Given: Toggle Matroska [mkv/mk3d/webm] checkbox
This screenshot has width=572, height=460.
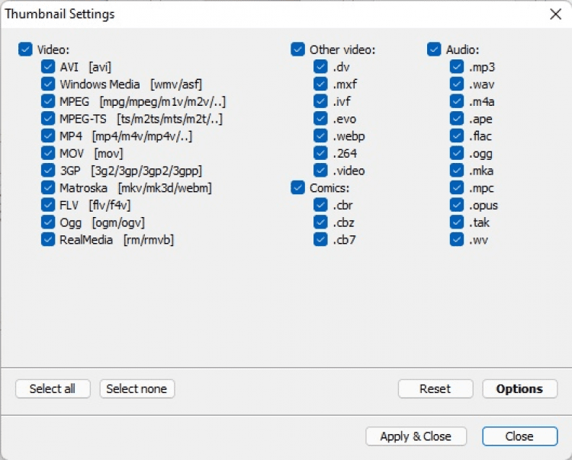Looking at the screenshot, I should pyautogui.click(x=48, y=187).
